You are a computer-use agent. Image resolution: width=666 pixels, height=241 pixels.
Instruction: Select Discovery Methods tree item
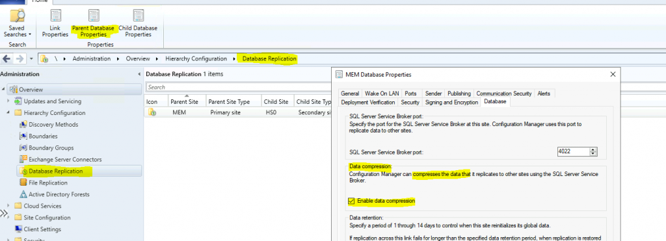pos(53,125)
